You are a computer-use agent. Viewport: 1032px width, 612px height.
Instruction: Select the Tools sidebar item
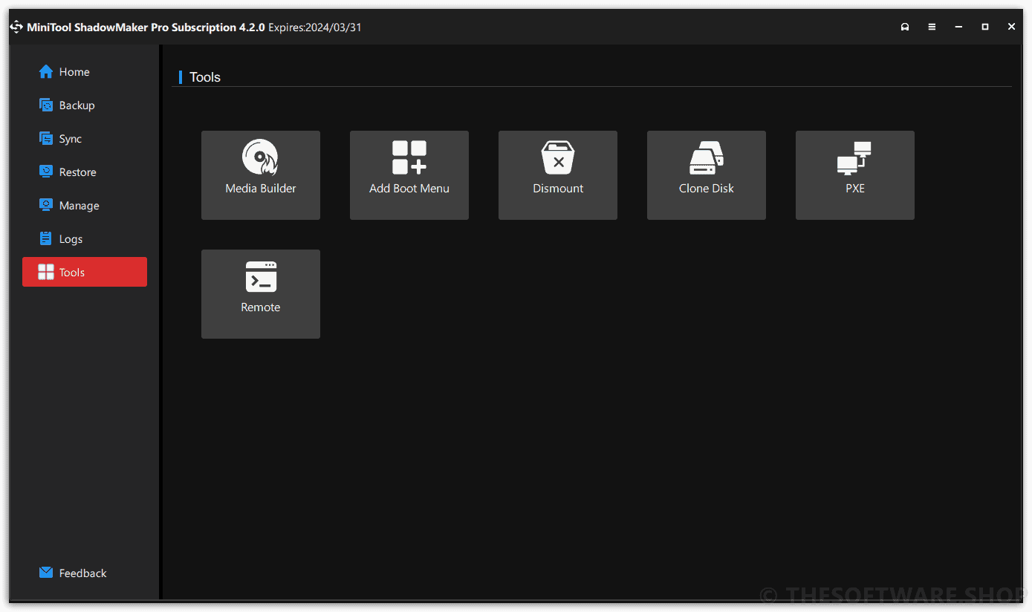(x=85, y=272)
